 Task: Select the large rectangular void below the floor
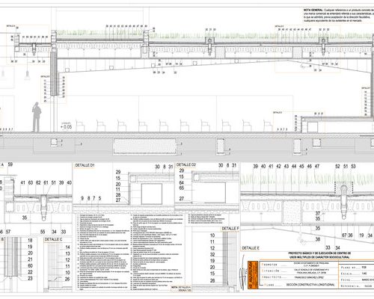(144, 147)
